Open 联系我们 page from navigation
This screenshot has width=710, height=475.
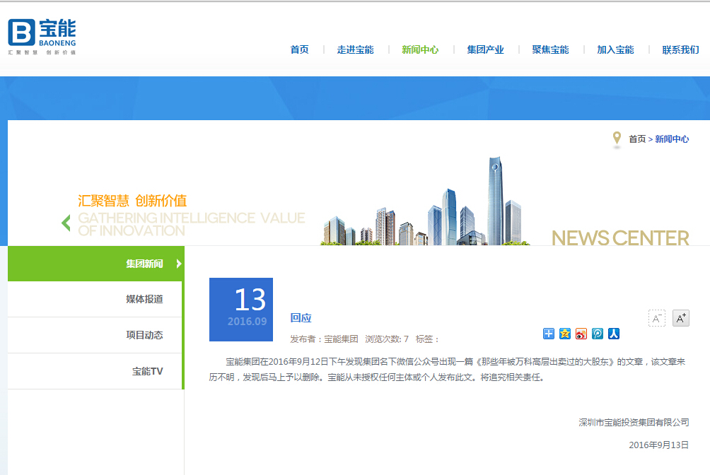coord(680,49)
